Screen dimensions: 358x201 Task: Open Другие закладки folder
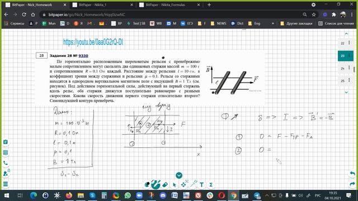(x=296, y=23)
